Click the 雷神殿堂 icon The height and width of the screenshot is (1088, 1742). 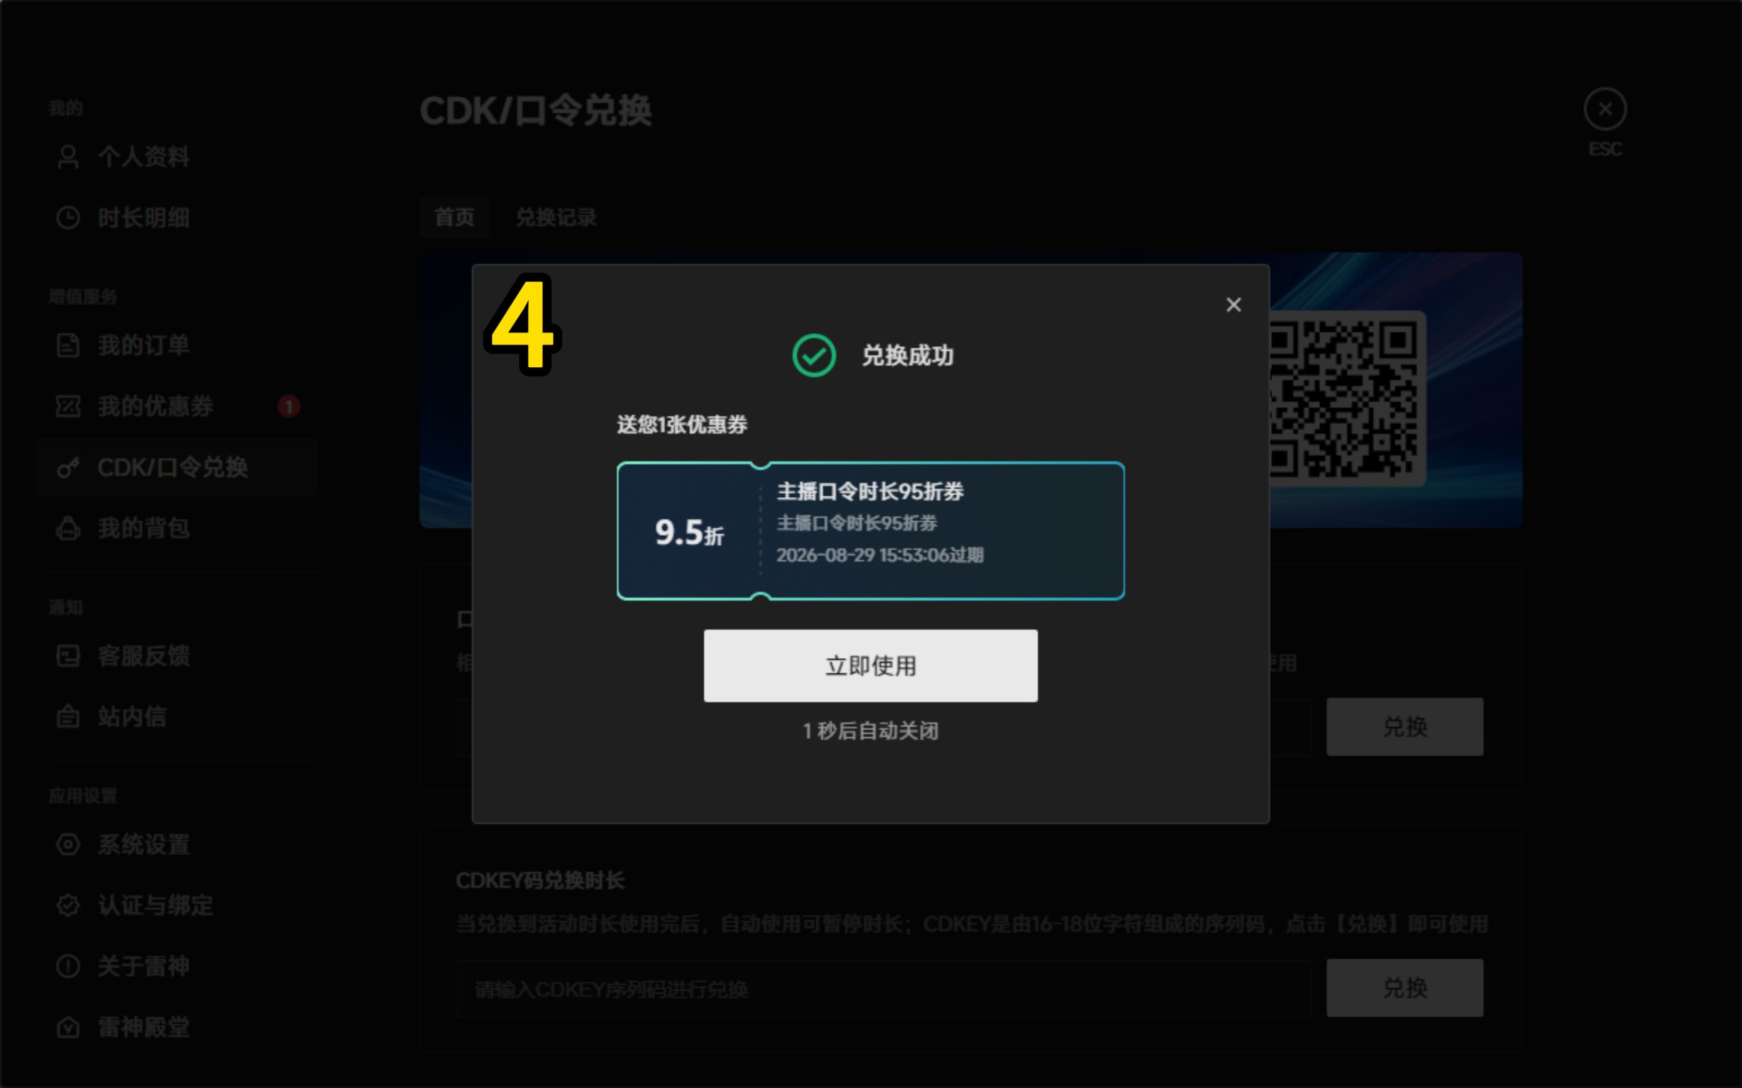(x=68, y=1027)
